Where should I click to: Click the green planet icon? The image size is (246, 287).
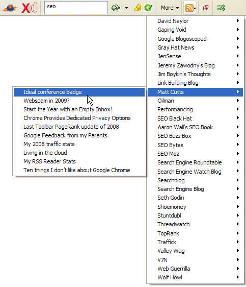coord(148,8)
